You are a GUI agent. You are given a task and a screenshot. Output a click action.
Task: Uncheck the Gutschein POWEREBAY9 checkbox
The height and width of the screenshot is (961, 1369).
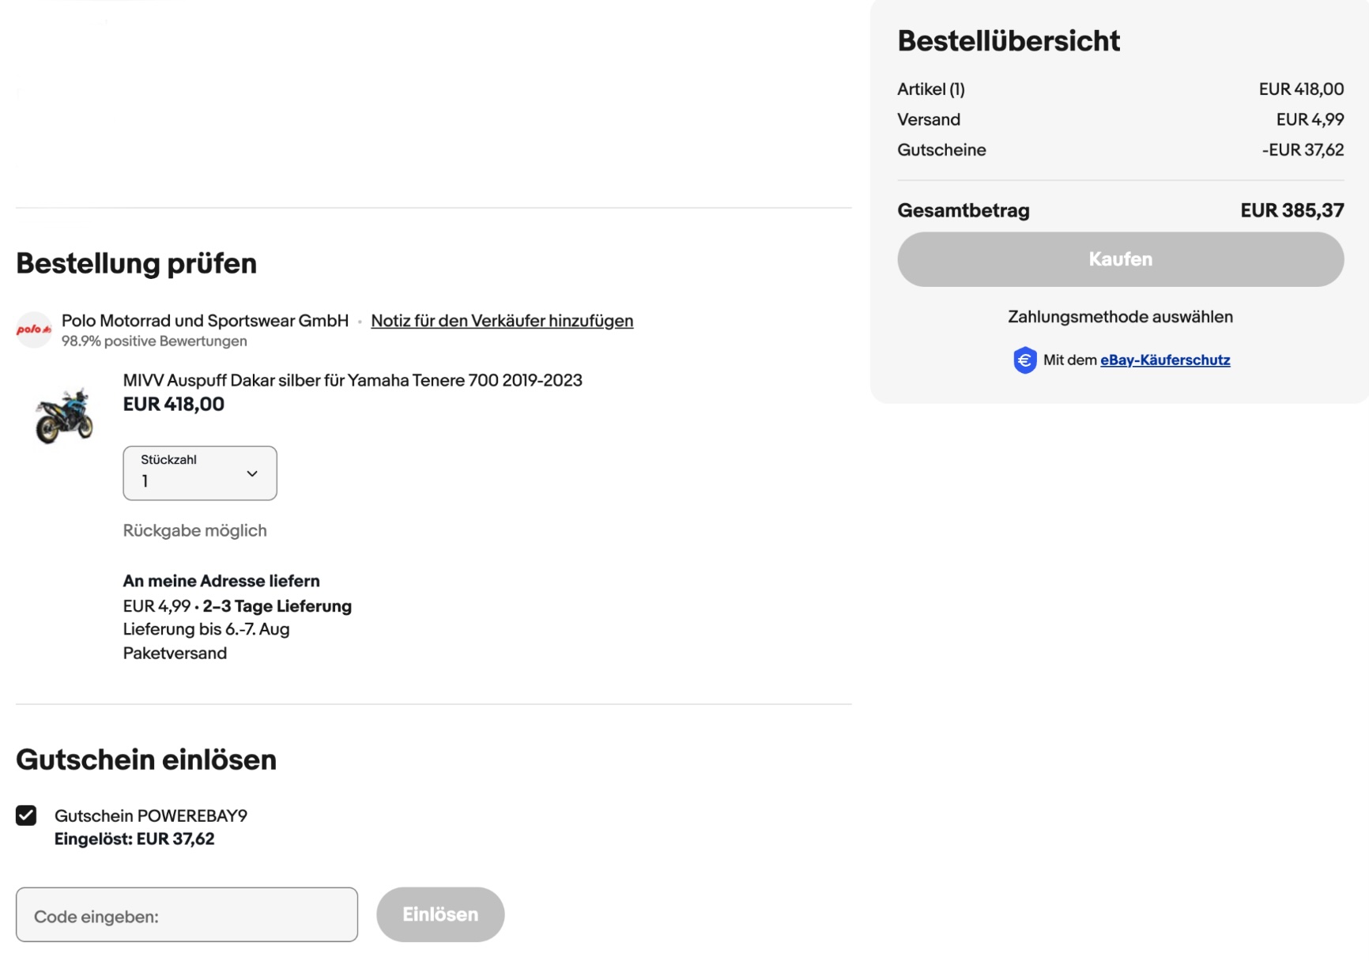coord(26,816)
